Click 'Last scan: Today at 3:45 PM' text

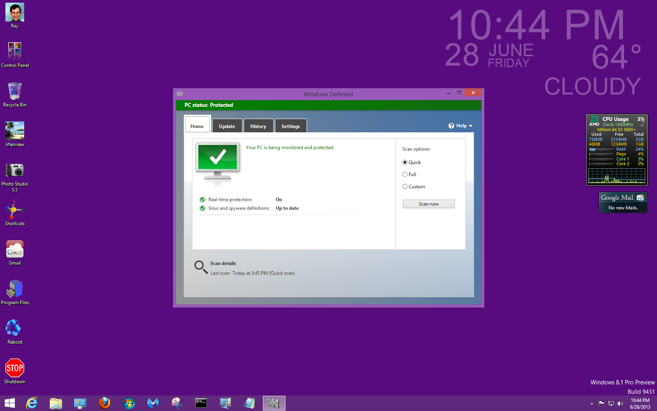[253, 273]
